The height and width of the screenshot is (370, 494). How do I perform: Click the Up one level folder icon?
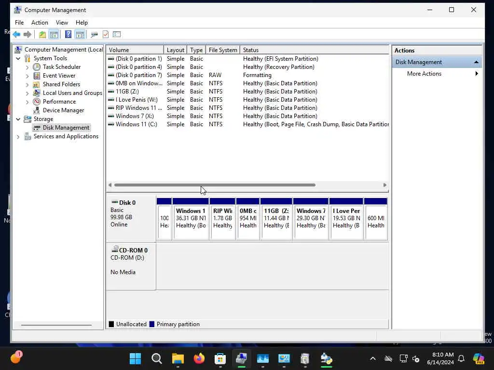pyautogui.click(x=42, y=34)
